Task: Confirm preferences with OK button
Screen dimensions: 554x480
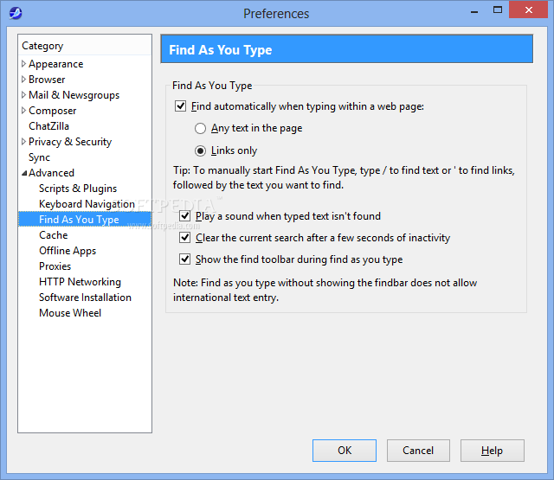Action: pos(345,451)
